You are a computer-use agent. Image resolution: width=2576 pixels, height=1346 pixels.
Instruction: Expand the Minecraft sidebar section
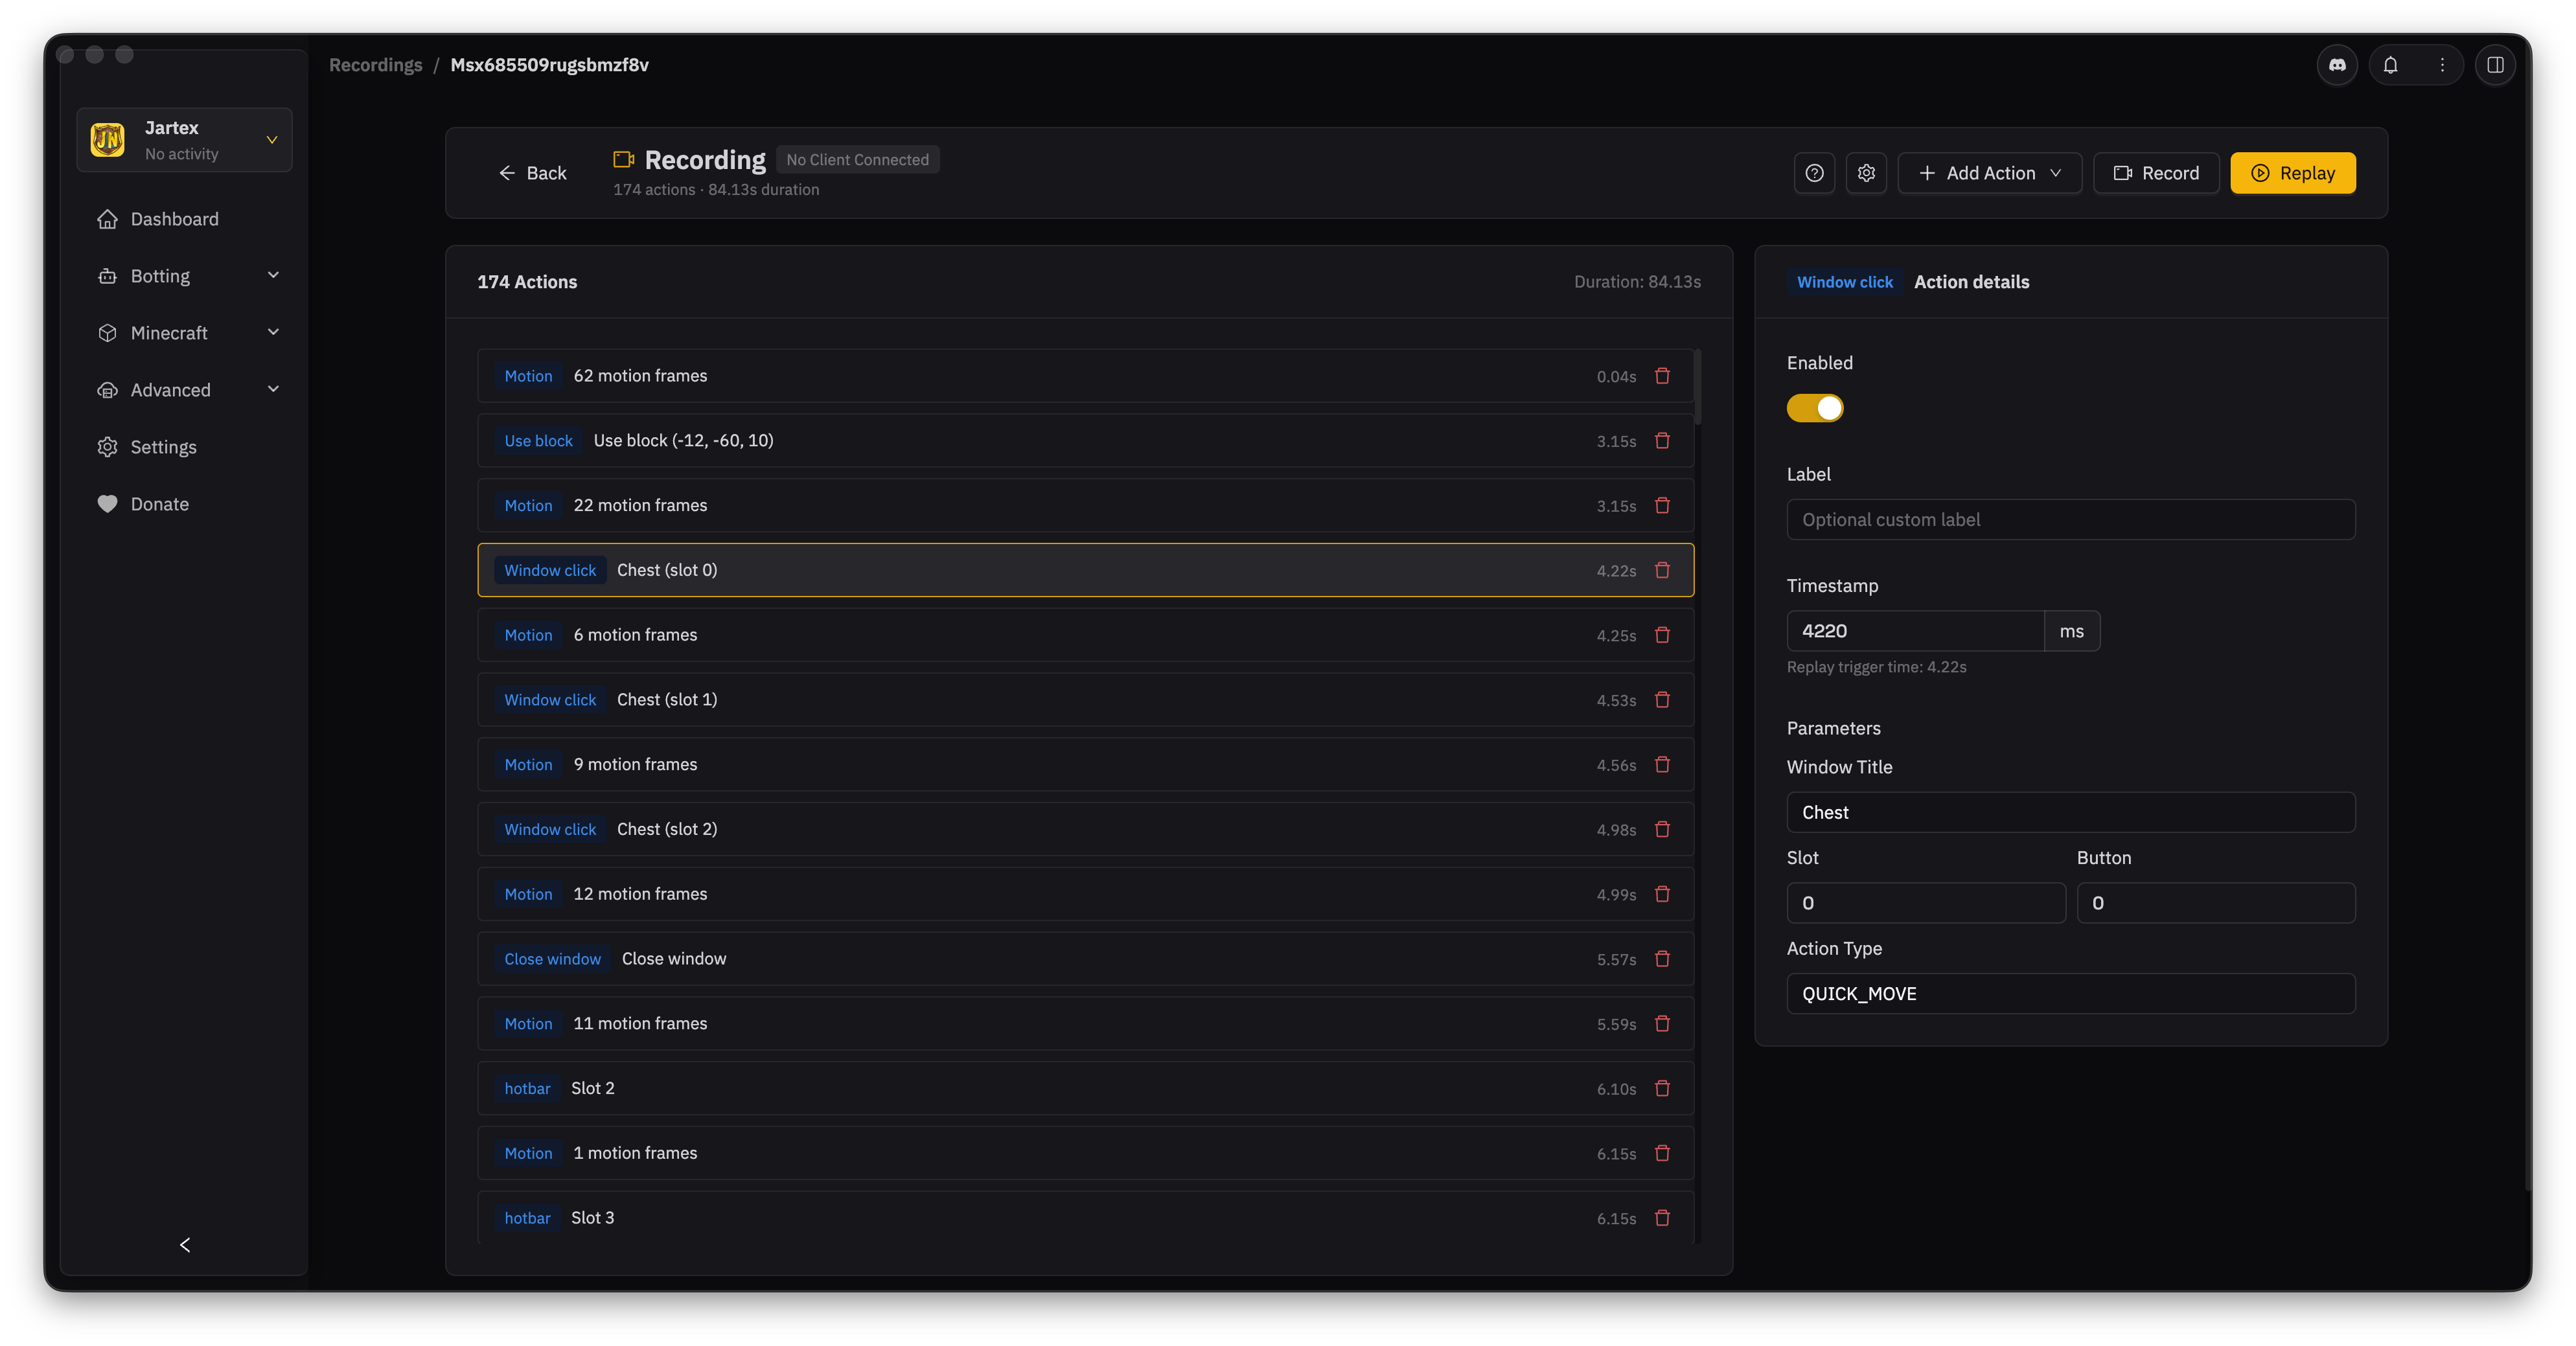click(x=189, y=333)
